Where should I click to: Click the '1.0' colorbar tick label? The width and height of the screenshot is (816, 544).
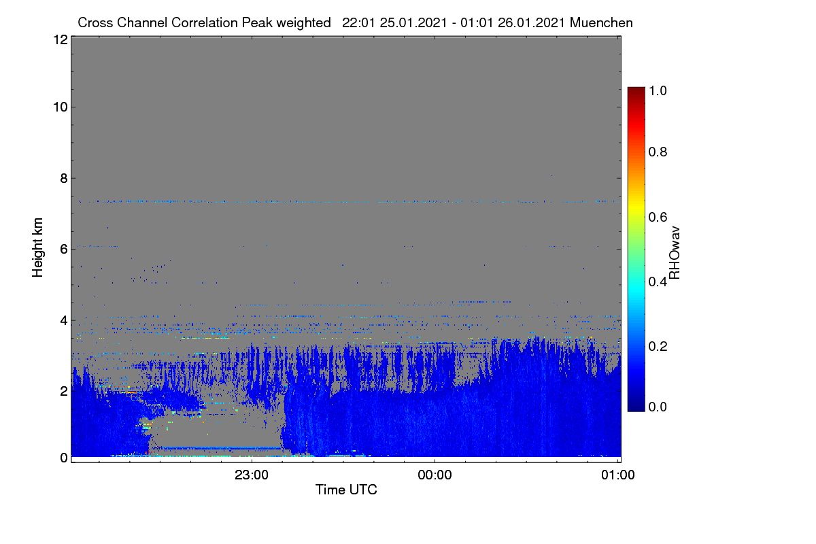coord(658,90)
